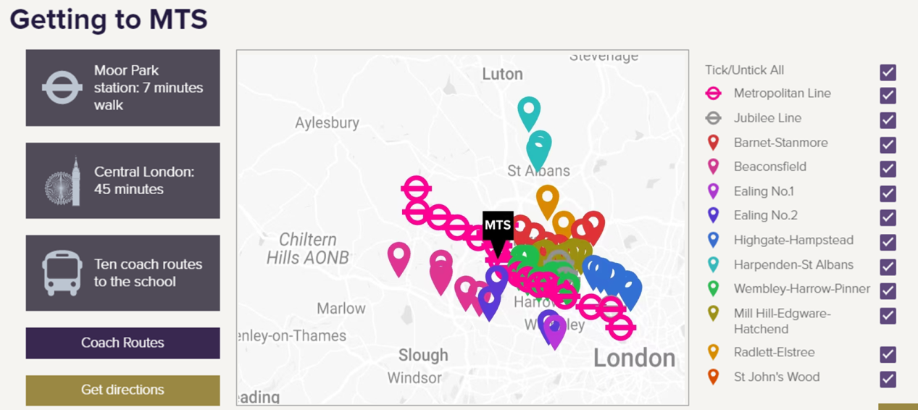Toggle the St John's Wood checkbox
This screenshot has width=918, height=410.
[888, 379]
